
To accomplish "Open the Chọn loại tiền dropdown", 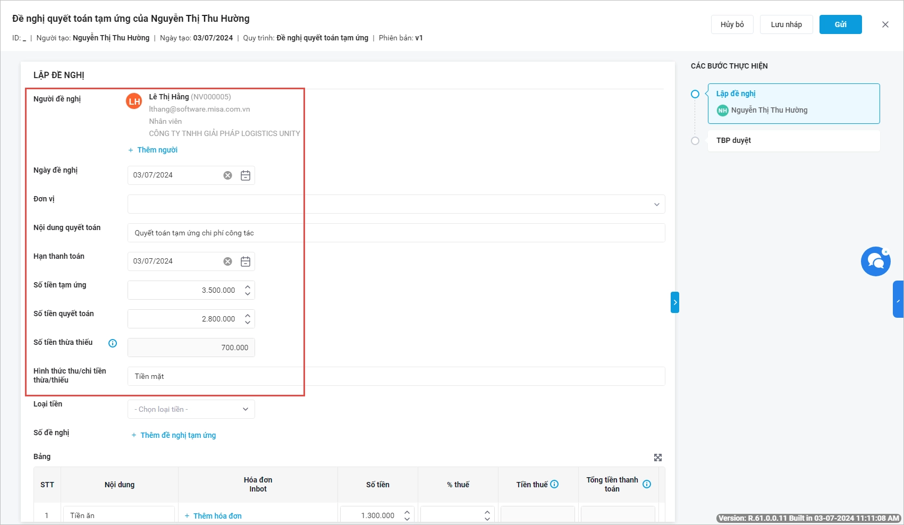I will click(191, 409).
